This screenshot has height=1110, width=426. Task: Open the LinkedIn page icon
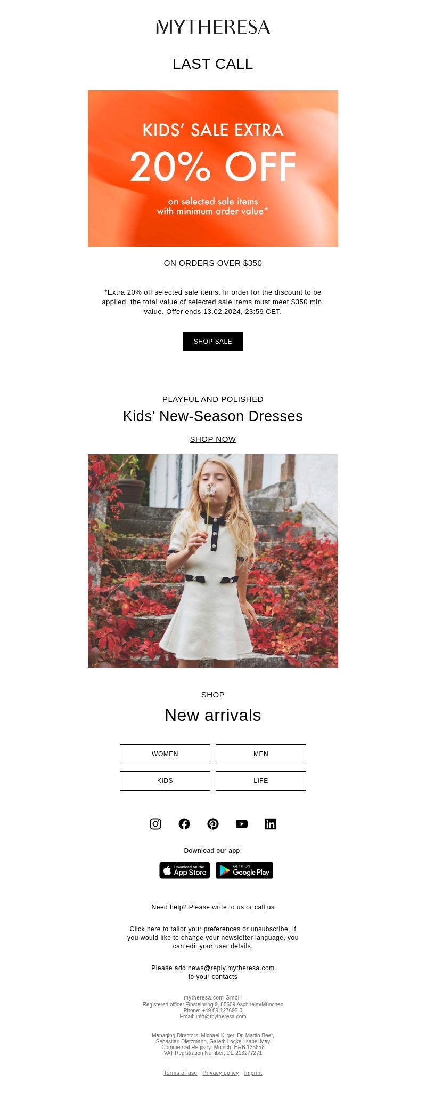pyautogui.click(x=271, y=824)
